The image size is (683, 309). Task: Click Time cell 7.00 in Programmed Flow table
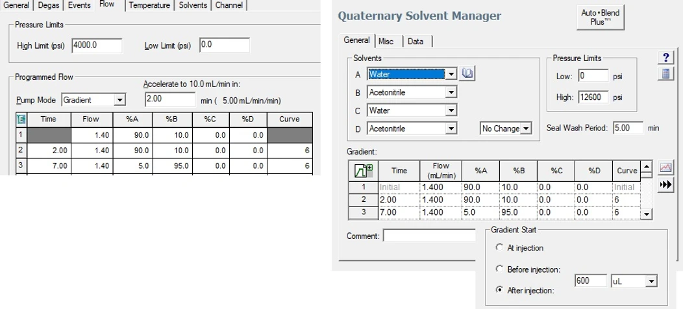pyautogui.click(x=49, y=166)
